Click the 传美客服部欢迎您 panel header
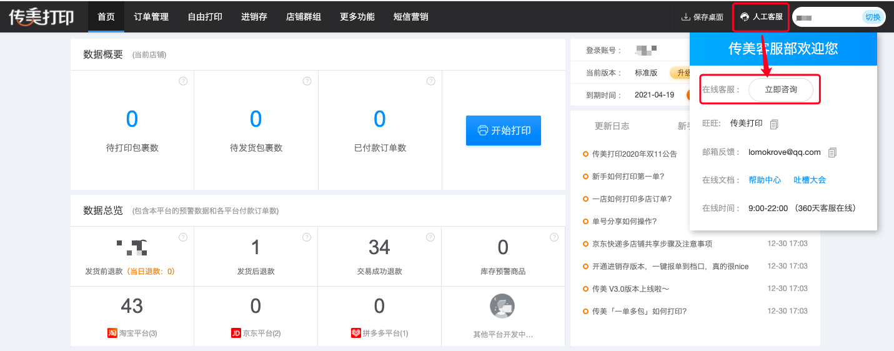894x351 pixels. [783, 48]
